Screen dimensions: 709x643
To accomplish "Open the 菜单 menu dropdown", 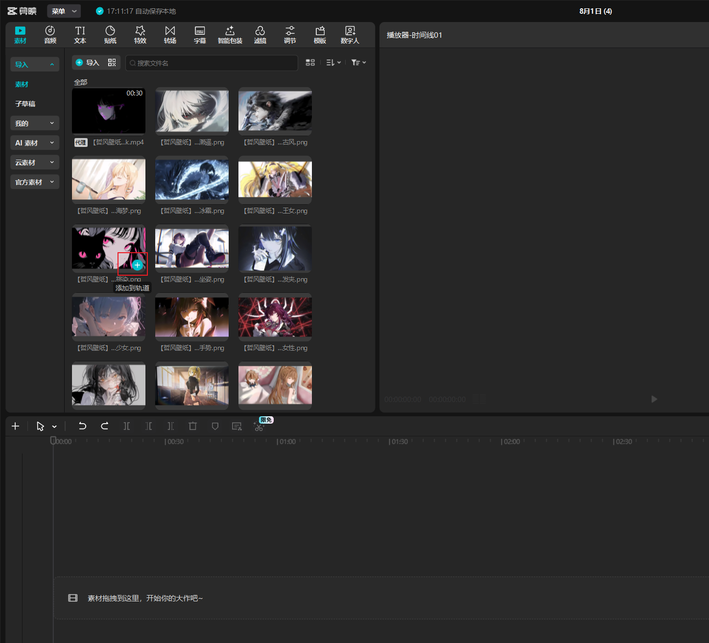I will [x=64, y=11].
